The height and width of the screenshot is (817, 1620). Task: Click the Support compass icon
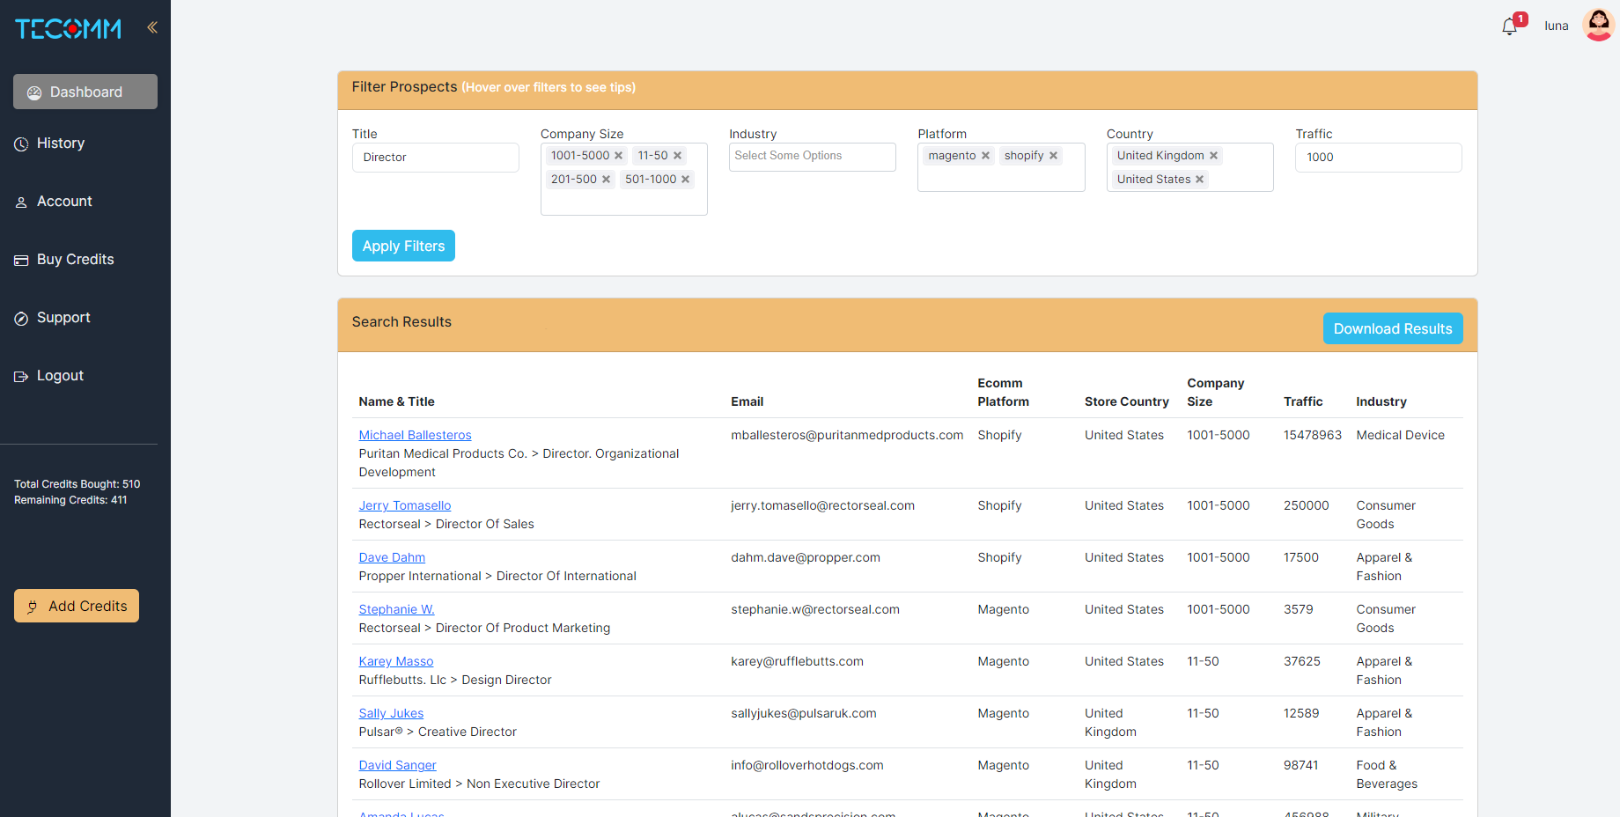(21, 319)
